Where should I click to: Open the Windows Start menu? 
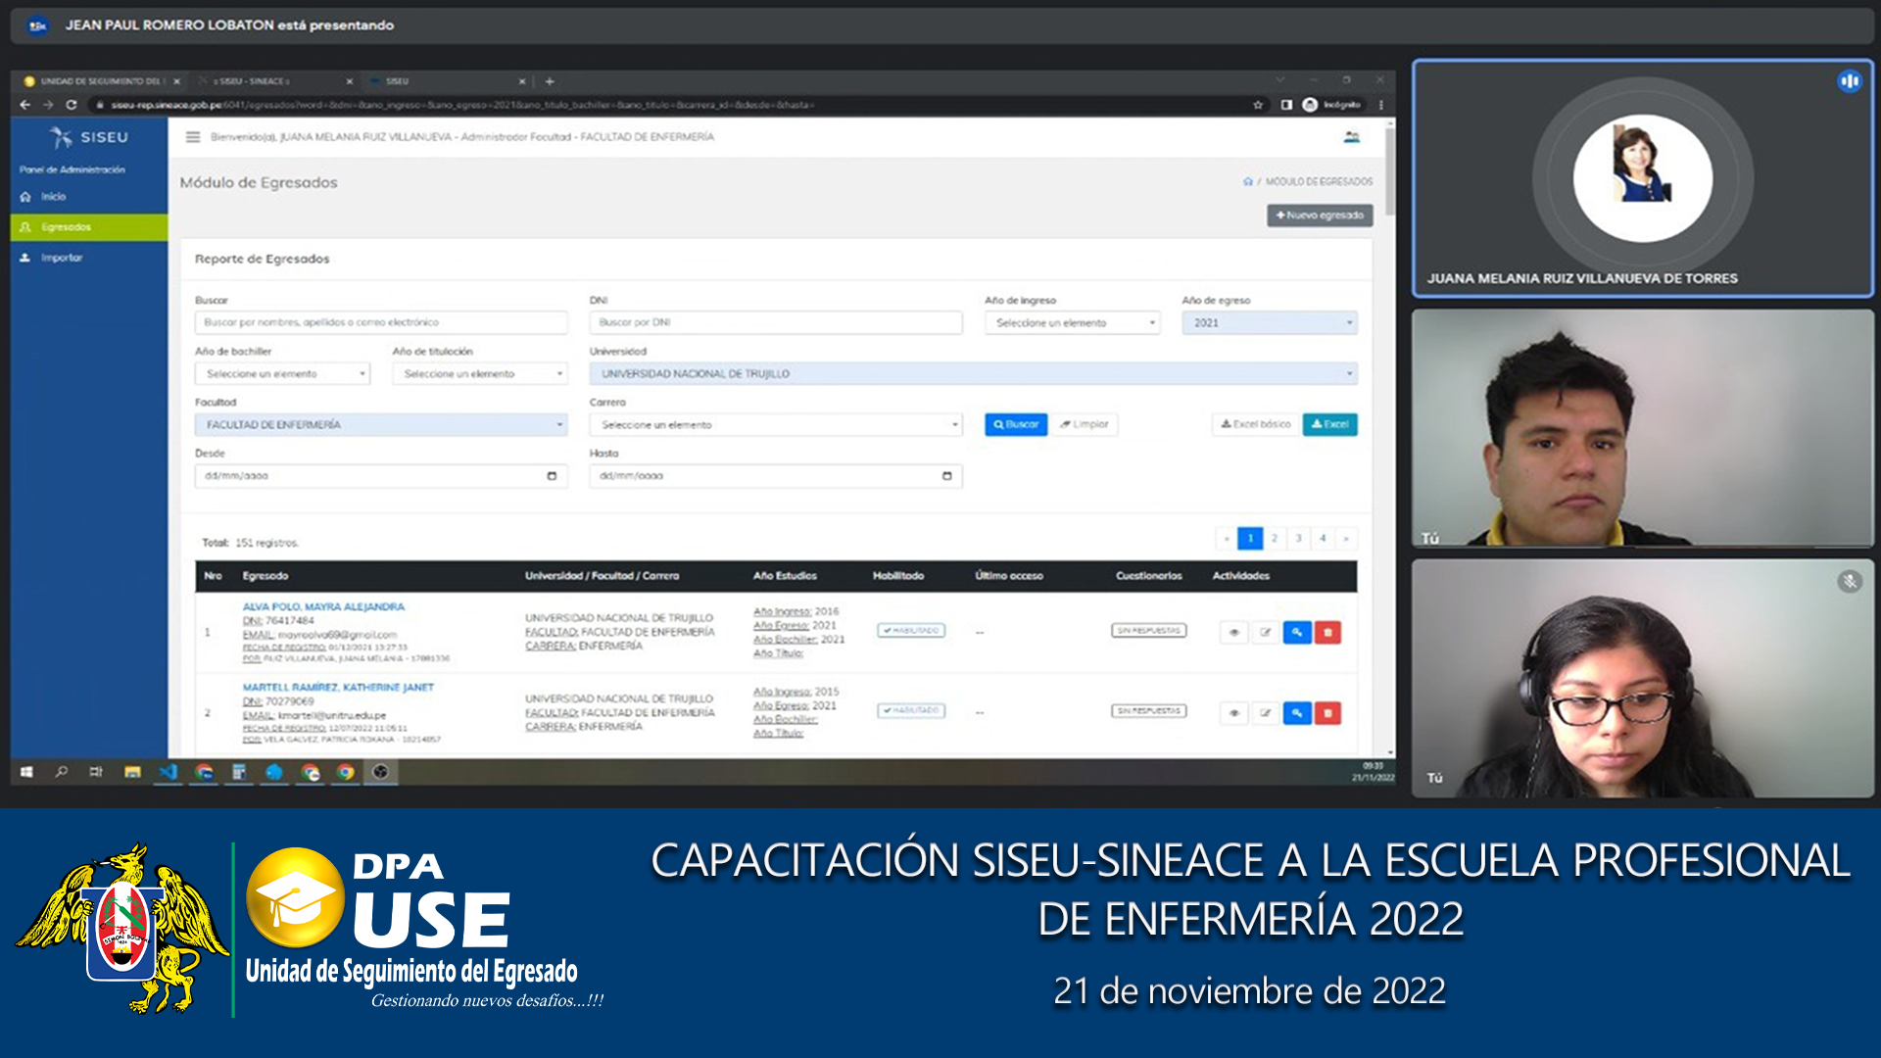click(26, 772)
